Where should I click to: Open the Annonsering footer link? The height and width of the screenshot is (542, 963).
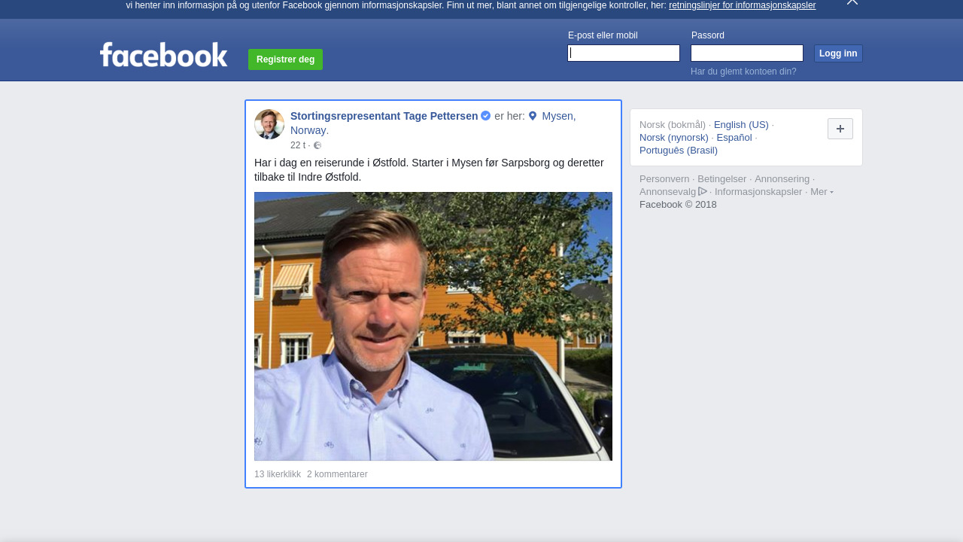click(782, 179)
